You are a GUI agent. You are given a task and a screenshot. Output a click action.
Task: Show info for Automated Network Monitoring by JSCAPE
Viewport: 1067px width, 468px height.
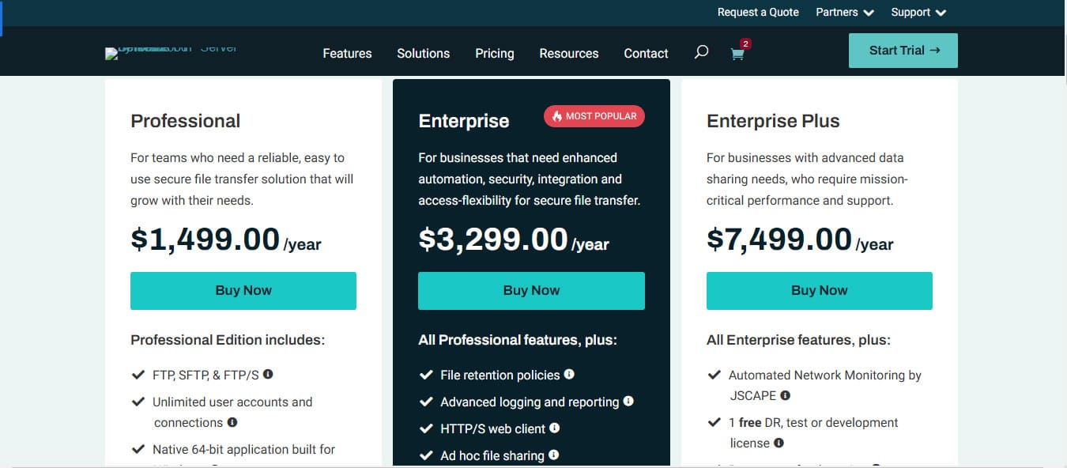pyautogui.click(x=785, y=395)
